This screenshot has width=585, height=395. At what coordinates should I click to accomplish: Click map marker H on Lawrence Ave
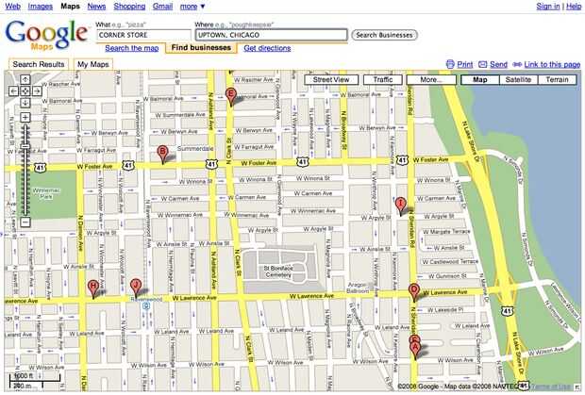pos(92,289)
